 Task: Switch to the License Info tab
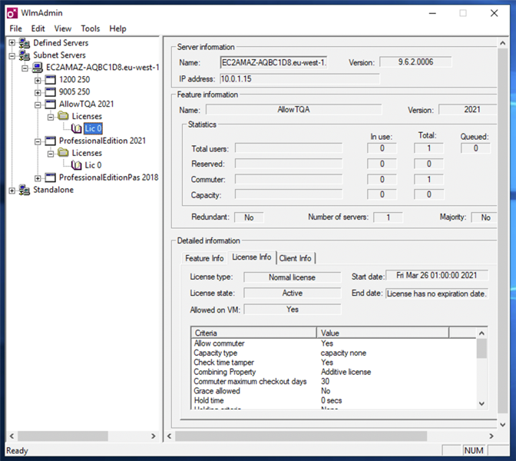[252, 257]
